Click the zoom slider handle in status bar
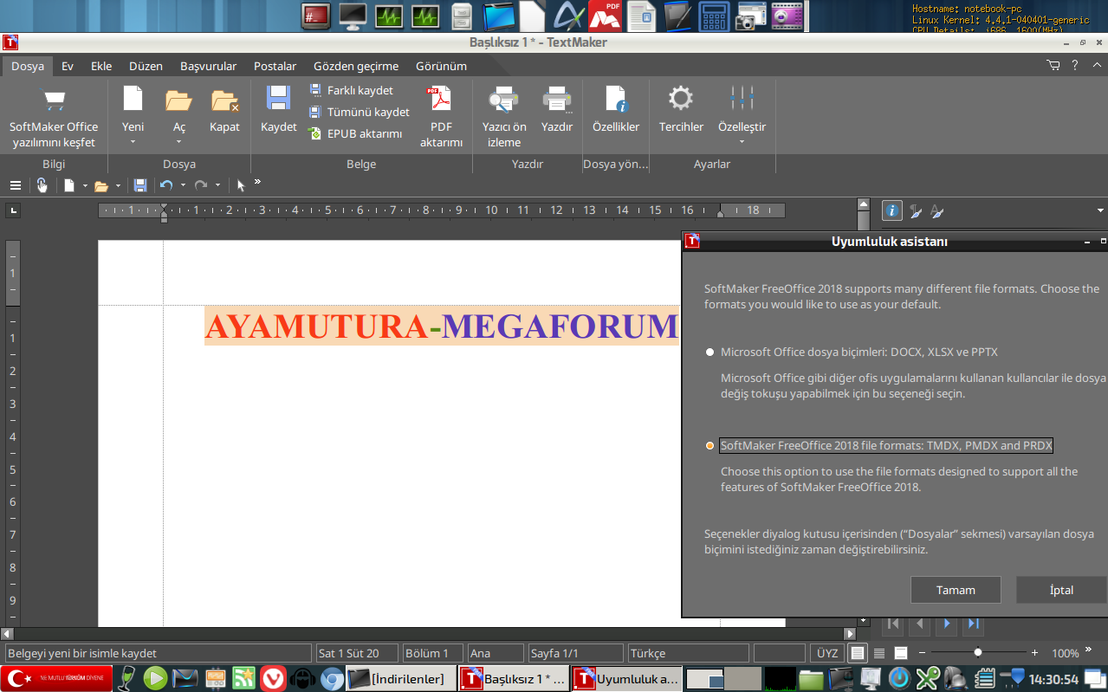This screenshot has width=1108, height=692. [978, 653]
